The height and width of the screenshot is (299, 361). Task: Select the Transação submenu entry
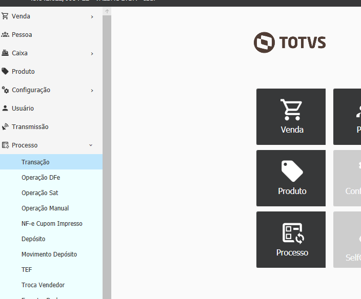tap(51, 162)
